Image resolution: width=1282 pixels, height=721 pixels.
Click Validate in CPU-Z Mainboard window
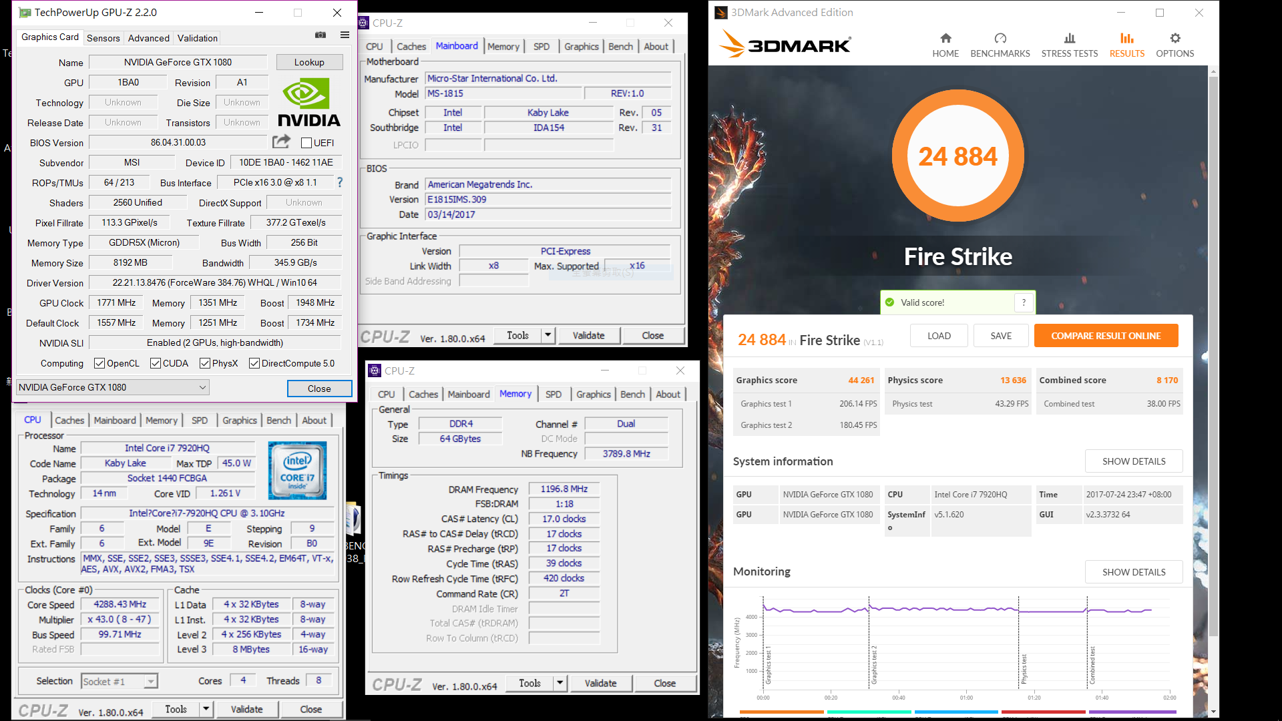tap(588, 335)
